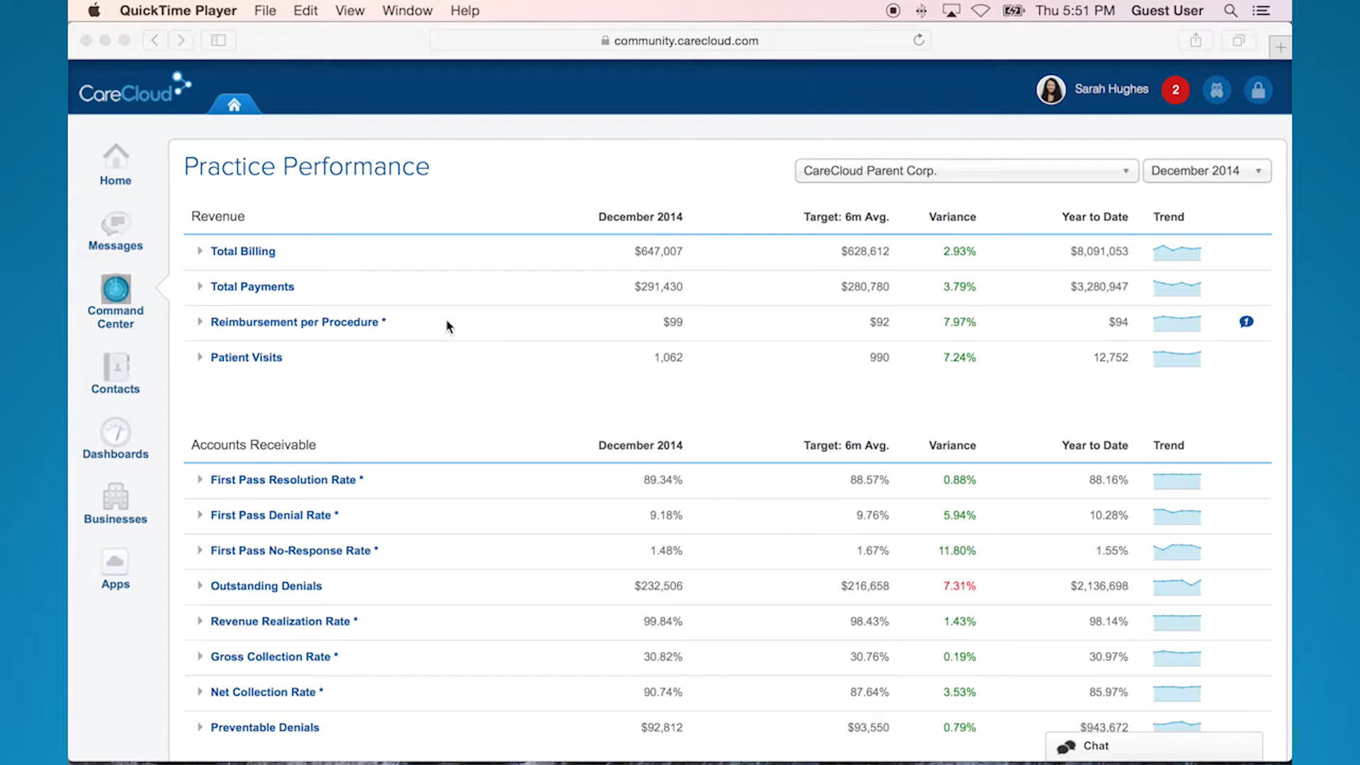Click the Safari new tab plus button

pyautogui.click(x=1280, y=47)
